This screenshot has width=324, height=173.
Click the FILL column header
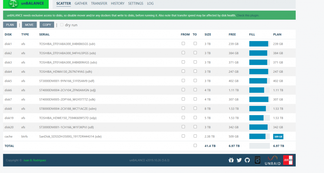pos(252,34)
